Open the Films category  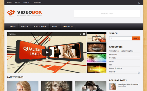[111, 61]
